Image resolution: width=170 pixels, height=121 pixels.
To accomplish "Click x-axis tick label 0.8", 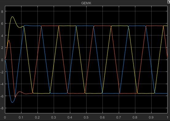I will point(135,117).
